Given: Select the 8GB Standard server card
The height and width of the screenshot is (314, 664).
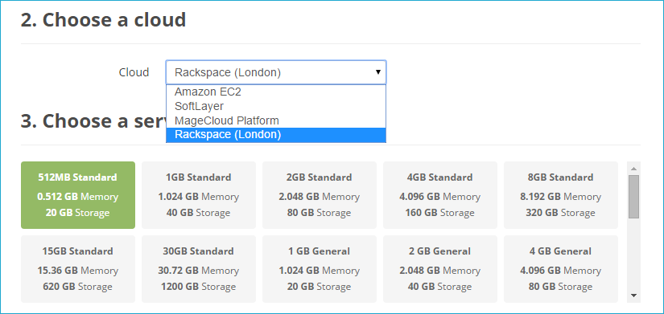Looking at the screenshot, I should coord(561,195).
